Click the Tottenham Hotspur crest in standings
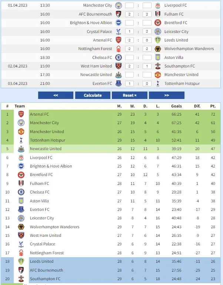Viewport: 223px width, 285px height. coord(21,140)
